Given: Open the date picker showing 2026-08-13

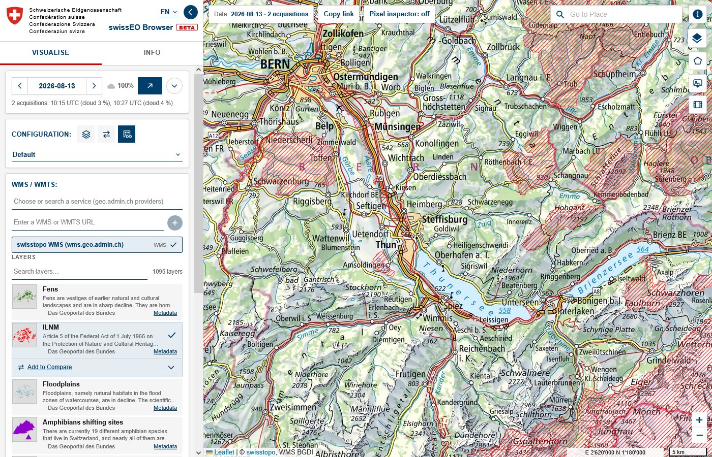Looking at the screenshot, I should pos(57,86).
